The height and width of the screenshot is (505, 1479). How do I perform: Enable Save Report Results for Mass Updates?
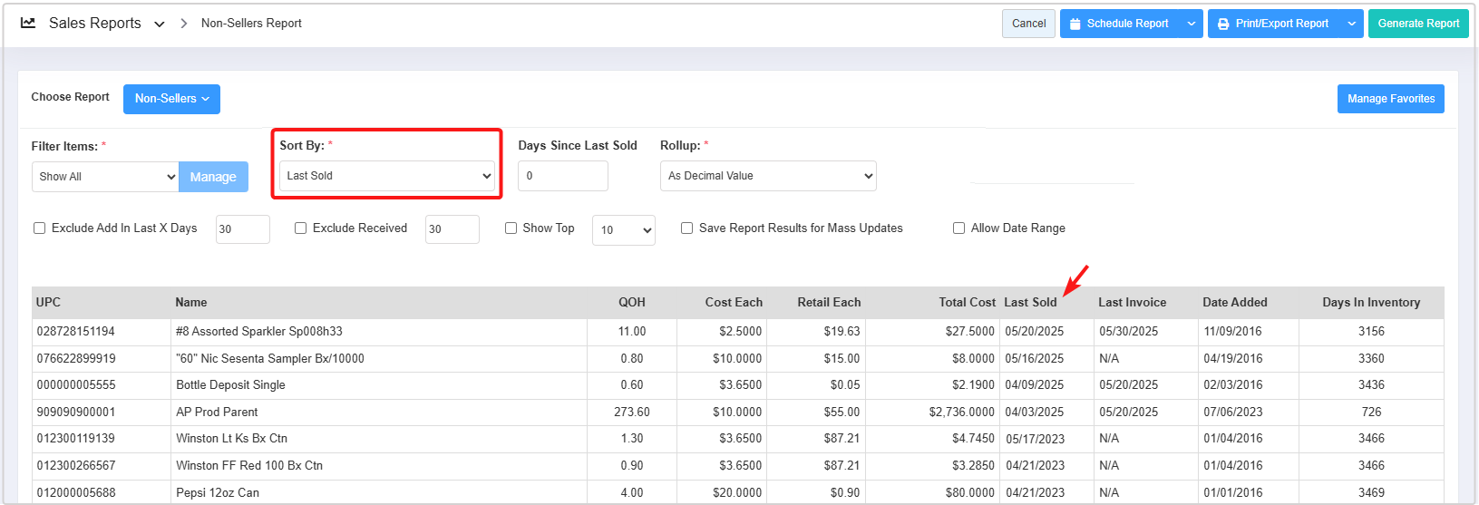pos(687,228)
